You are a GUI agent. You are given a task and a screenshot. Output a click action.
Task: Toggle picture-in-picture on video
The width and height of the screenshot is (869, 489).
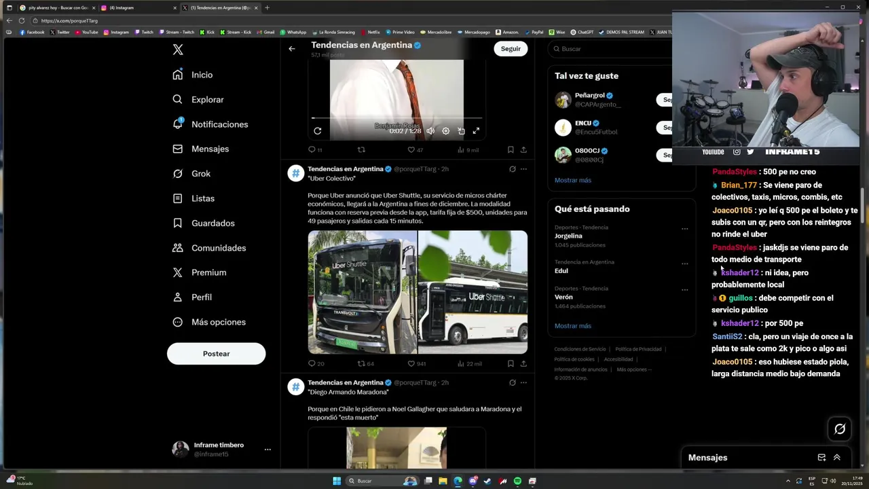tap(461, 131)
